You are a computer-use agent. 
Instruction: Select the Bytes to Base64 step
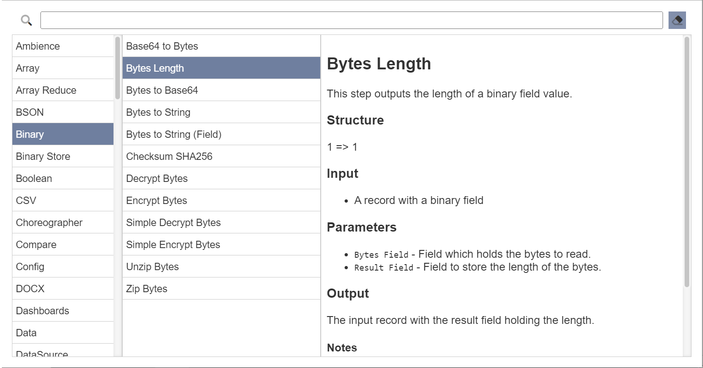pyautogui.click(x=221, y=90)
